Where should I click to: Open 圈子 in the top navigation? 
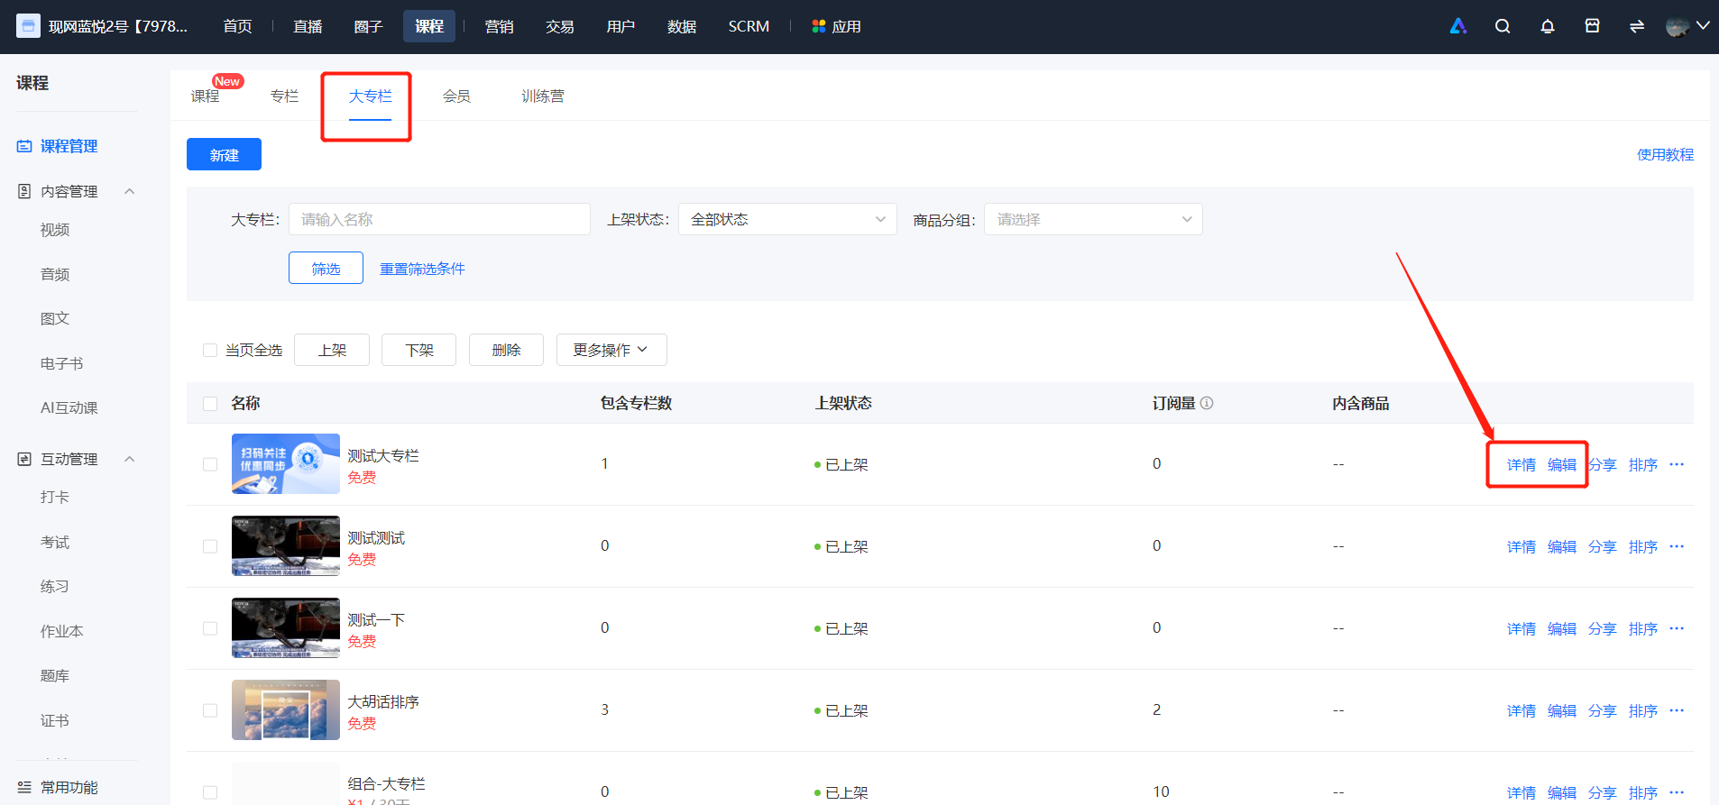(x=368, y=26)
